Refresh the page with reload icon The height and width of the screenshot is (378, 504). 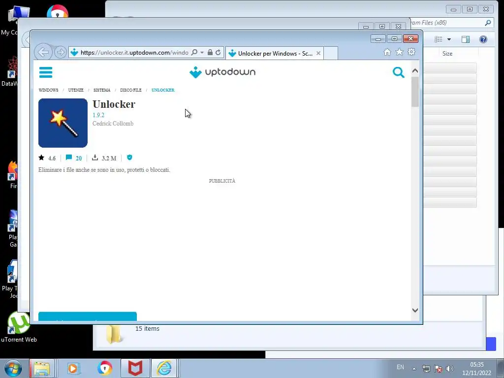(x=218, y=52)
